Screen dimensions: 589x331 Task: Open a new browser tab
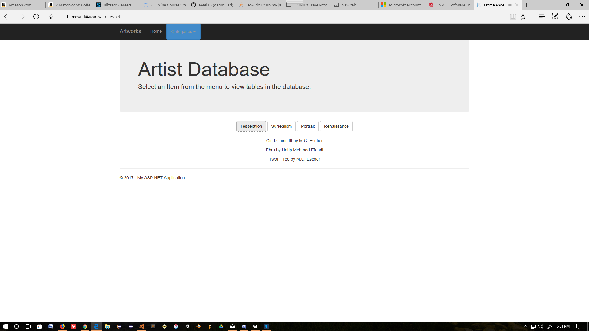[527, 5]
